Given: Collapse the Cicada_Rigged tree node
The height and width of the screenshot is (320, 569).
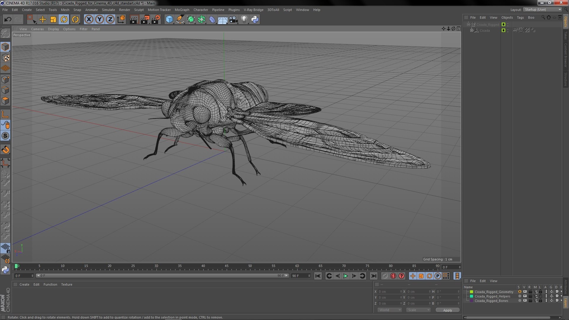Looking at the screenshot, I should point(469,25).
